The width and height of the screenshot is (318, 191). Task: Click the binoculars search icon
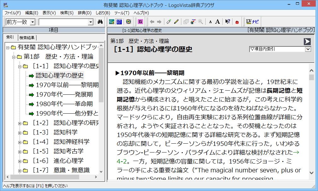pos(100,22)
